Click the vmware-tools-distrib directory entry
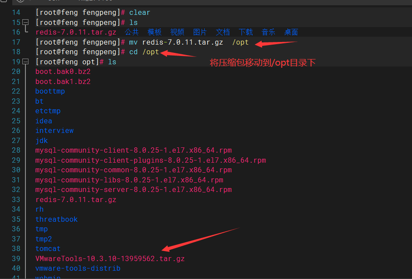Screen dimensions: 412x279 (x=78, y=268)
